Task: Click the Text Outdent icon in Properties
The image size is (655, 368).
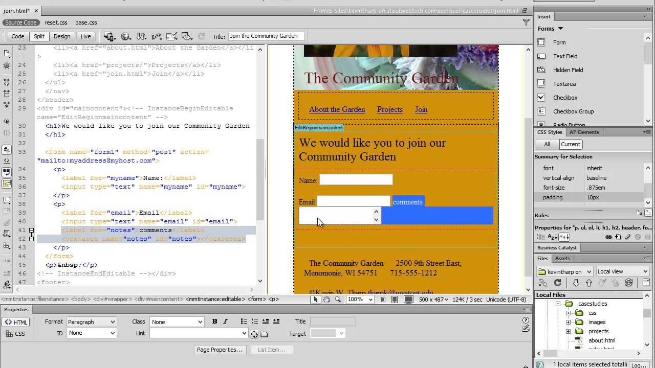Action: coord(266,321)
